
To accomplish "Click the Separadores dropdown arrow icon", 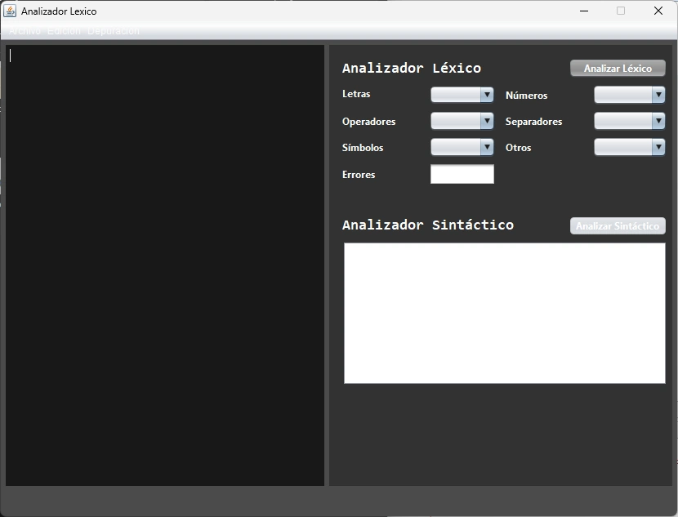I will tap(658, 121).
